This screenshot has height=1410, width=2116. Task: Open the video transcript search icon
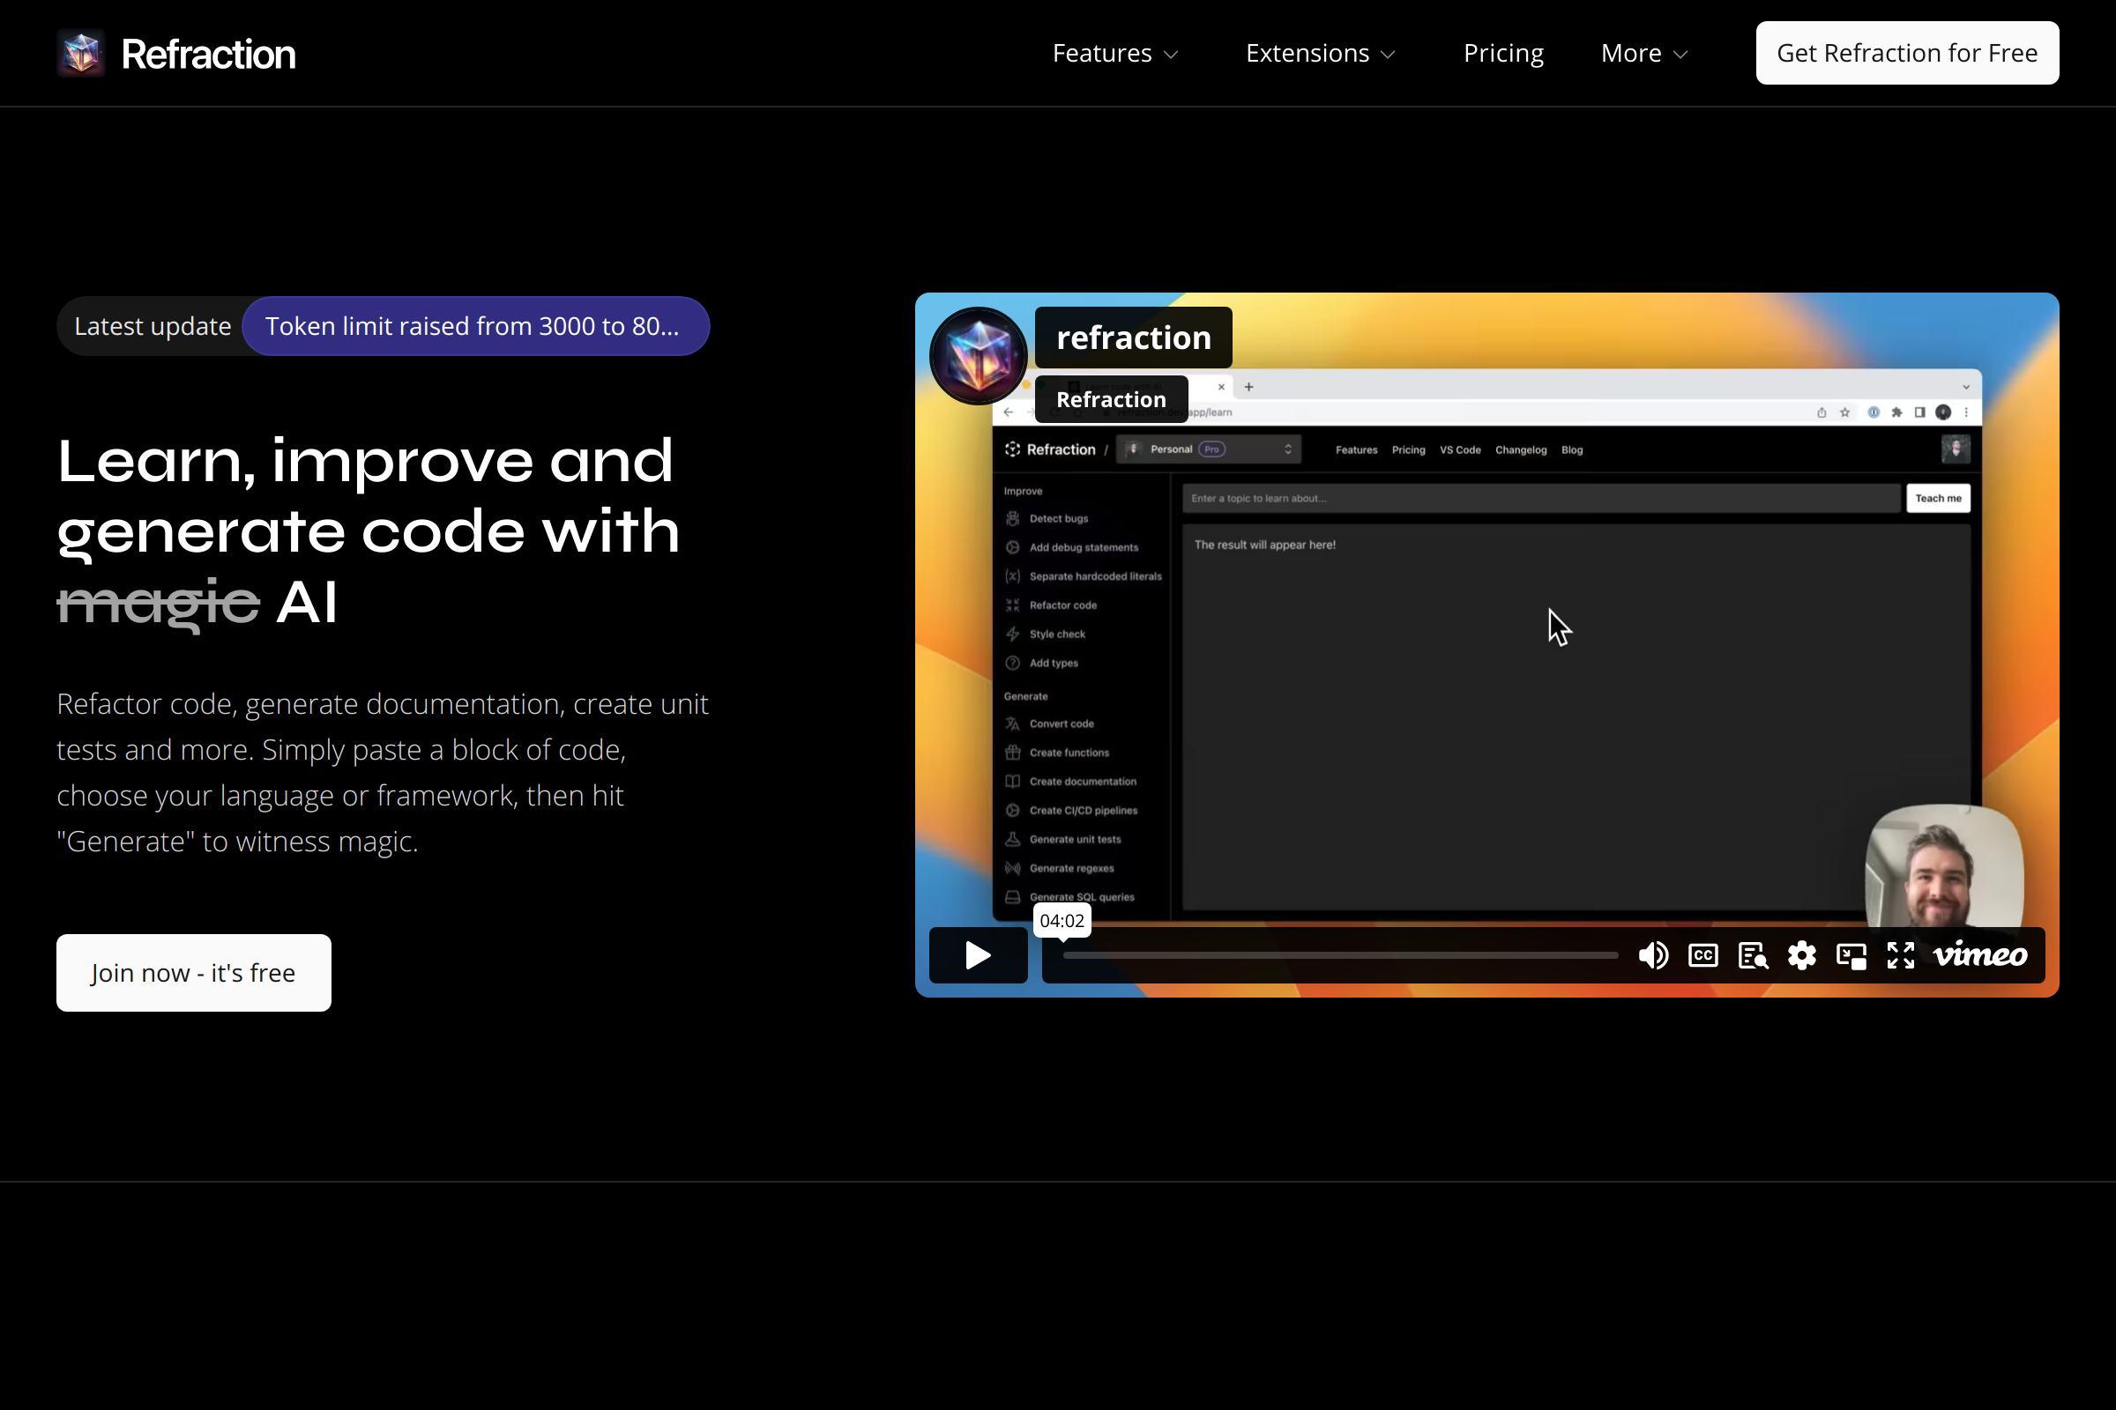point(1753,955)
